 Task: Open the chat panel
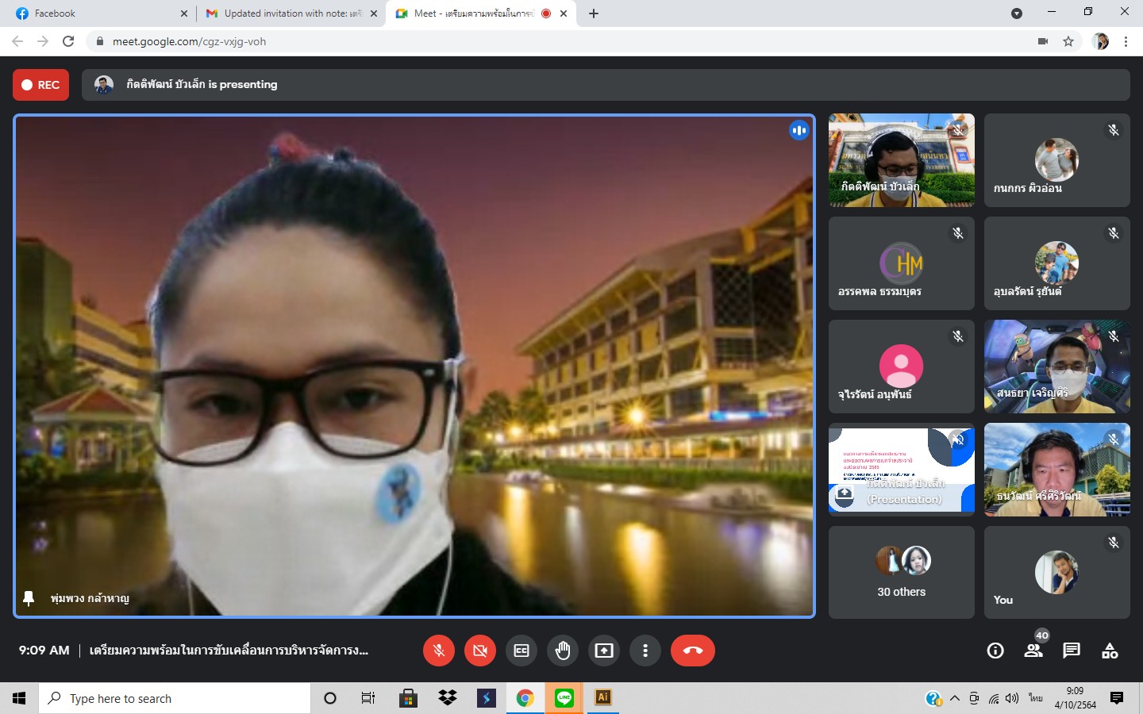click(x=1072, y=651)
